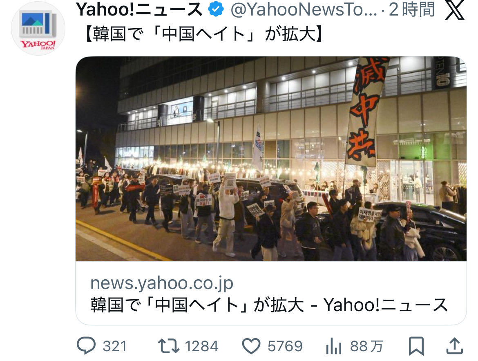Click the 2時間 timestamp

tap(411, 9)
